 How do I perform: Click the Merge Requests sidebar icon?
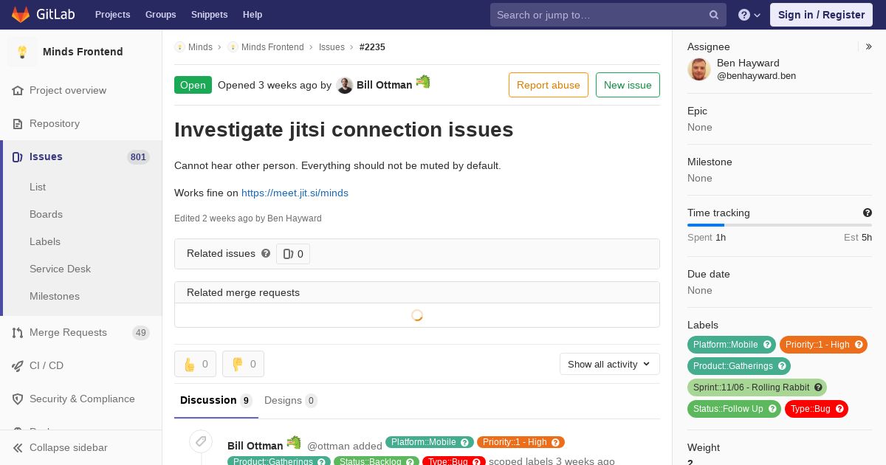pos(18,332)
